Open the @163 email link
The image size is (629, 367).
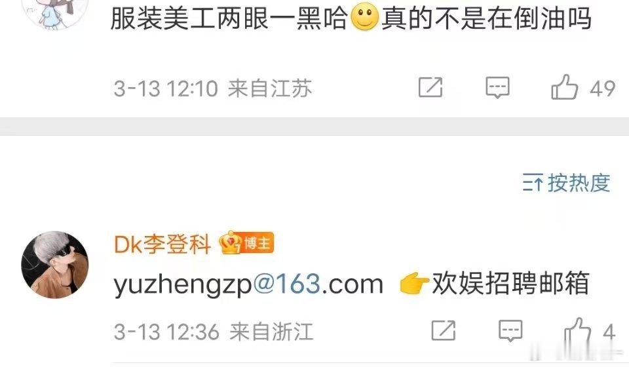286,284
